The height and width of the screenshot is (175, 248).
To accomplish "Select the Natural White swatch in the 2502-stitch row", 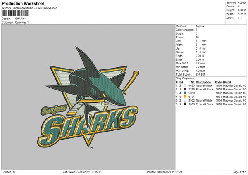I will (184, 100).
